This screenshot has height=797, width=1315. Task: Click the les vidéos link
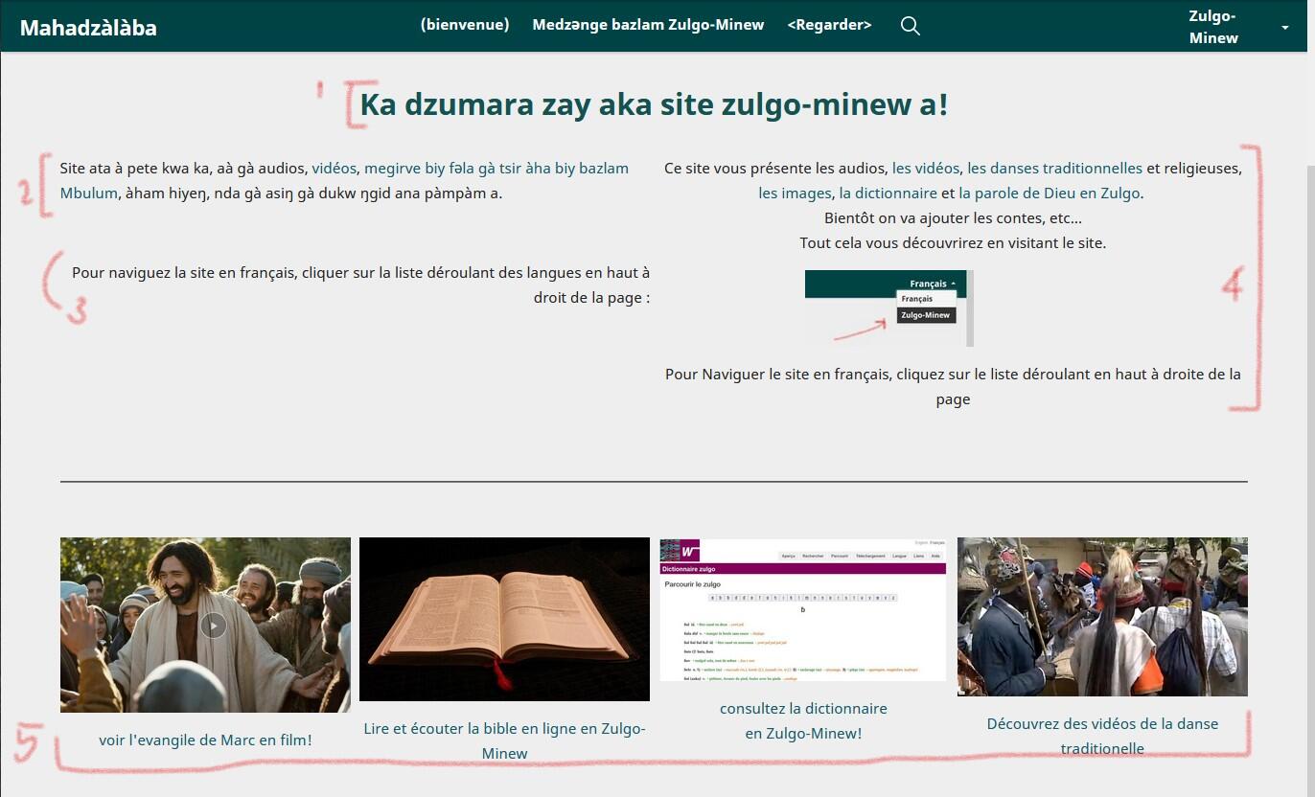(x=925, y=169)
